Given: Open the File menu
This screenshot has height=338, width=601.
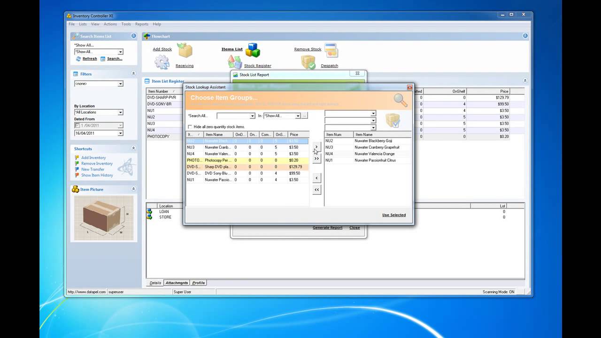Looking at the screenshot, I should click(71, 24).
